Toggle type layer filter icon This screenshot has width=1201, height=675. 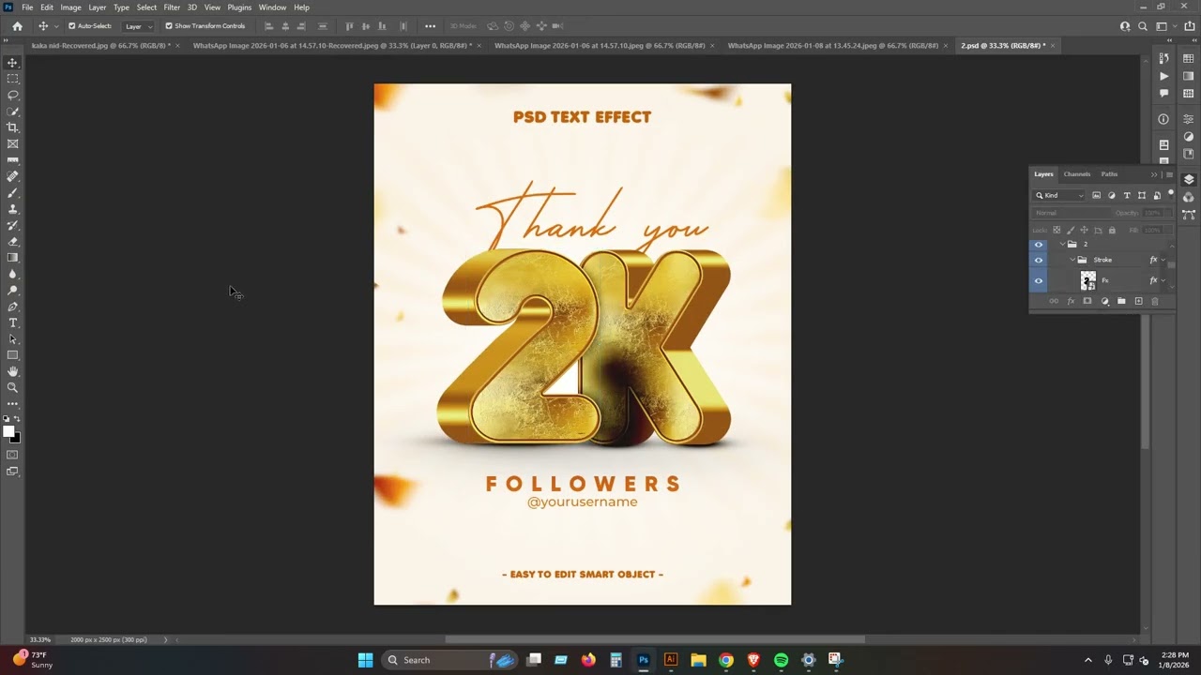click(x=1127, y=195)
